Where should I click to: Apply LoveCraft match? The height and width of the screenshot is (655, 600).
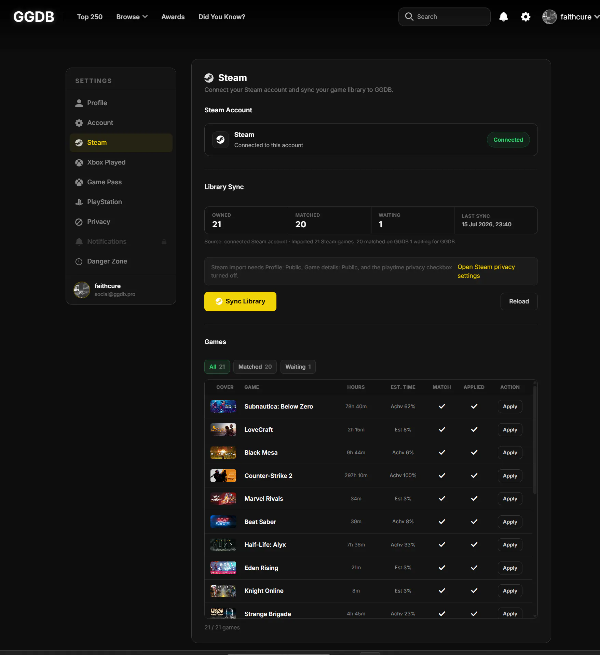pos(510,430)
